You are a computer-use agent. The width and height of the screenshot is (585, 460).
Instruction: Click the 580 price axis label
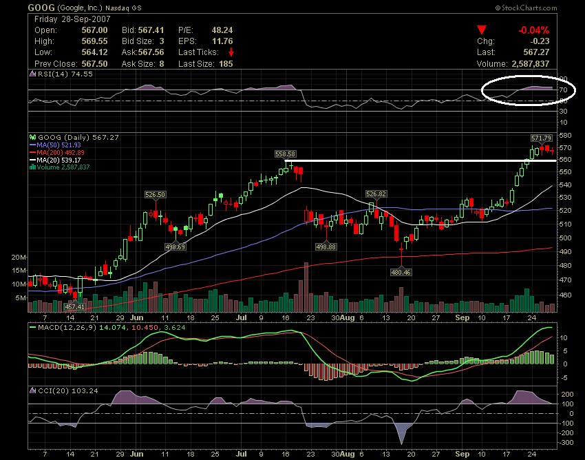(x=566, y=135)
